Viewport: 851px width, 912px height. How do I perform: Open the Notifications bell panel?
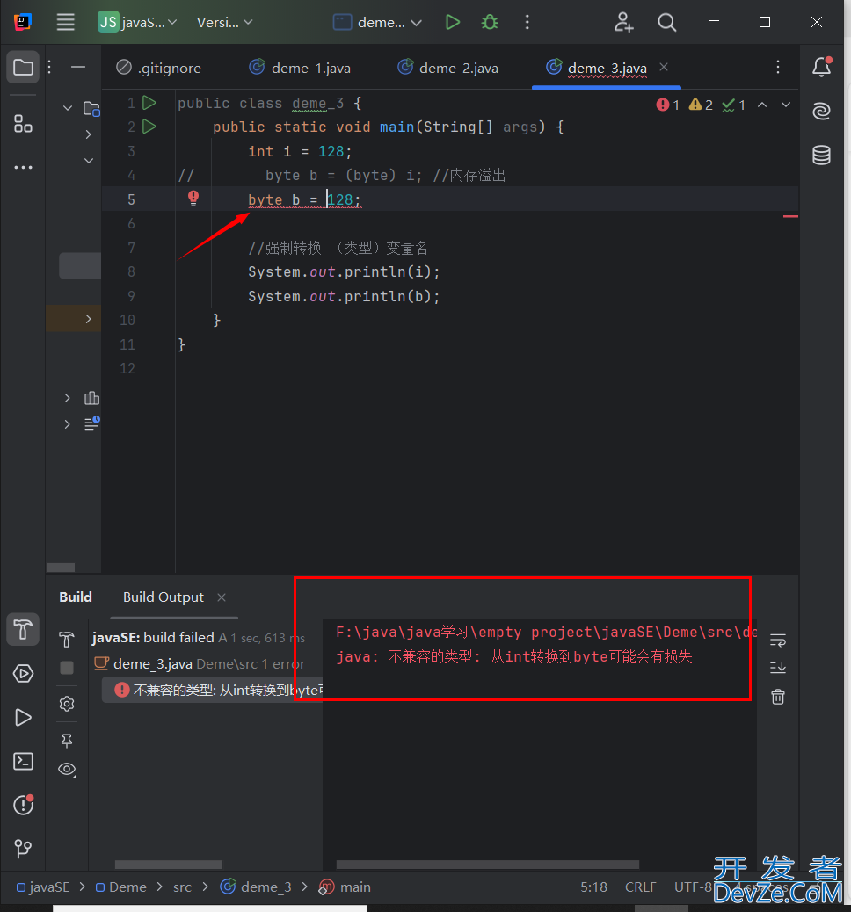[821, 68]
